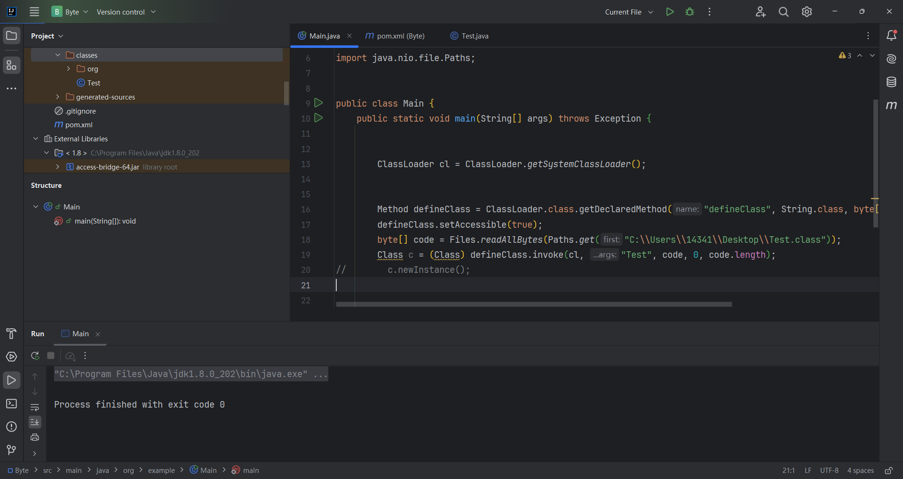Image resolution: width=903 pixels, height=479 pixels.
Task: Collapse the Main node in Structure
Action: pyautogui.click(x=36, y=207)
